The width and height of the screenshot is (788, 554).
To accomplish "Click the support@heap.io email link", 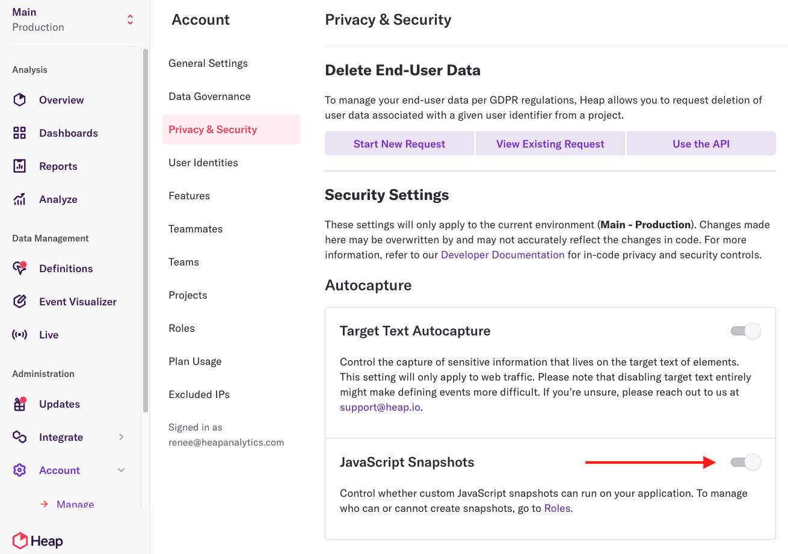I will pyautogui.click(x=380, y=407).
